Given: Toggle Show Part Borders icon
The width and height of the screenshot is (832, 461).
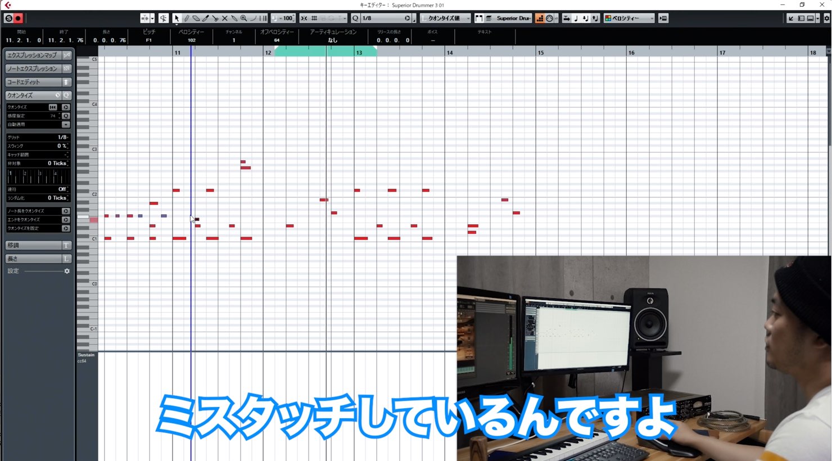Looking at the screenshot, I should click(x=479, y=18).
